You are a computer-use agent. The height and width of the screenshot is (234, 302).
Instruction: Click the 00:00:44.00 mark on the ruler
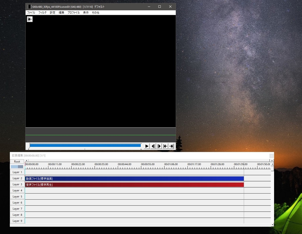(x=125, y=164)
